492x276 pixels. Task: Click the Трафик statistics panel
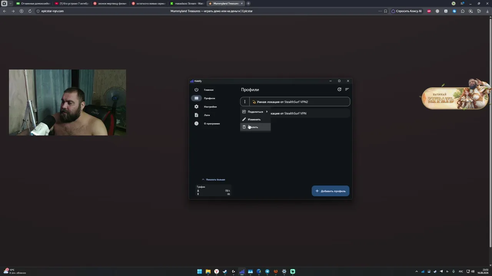coord(213,191)
